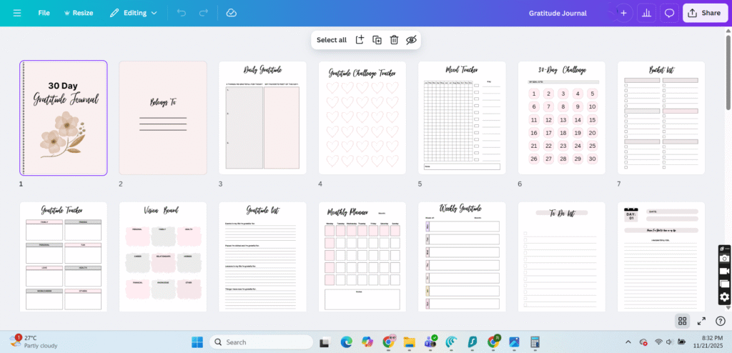732x353 pixels.
Task: Open the File menu
Action: point(44,13)
